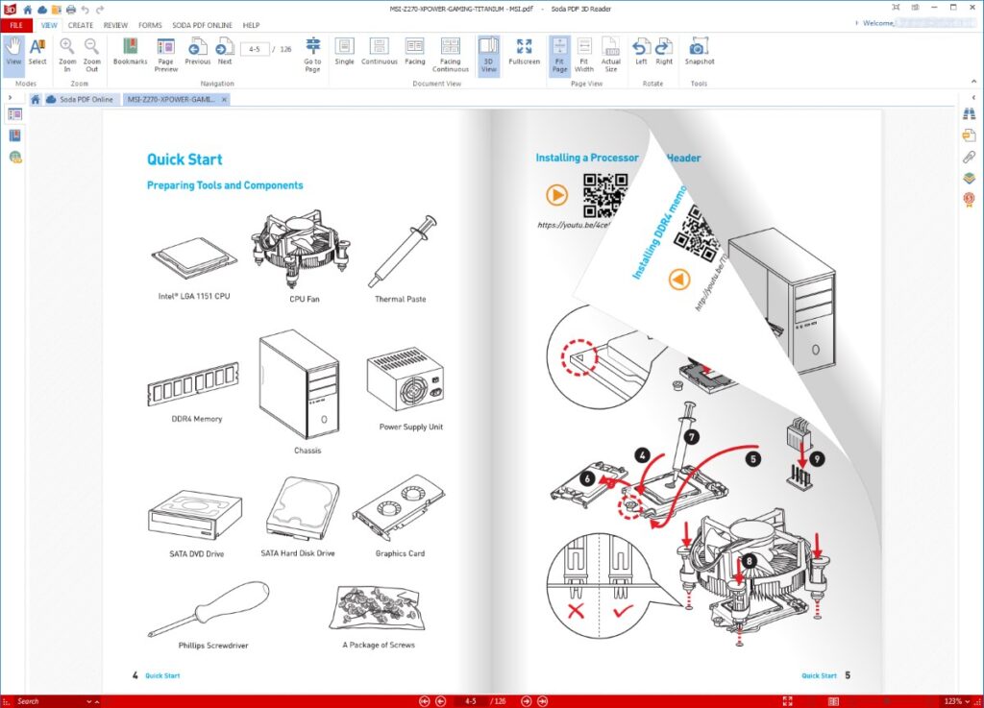Click the redo arrow in quick access bar
This screenshot has width=984, height=708.
click(x=100, y=10)
